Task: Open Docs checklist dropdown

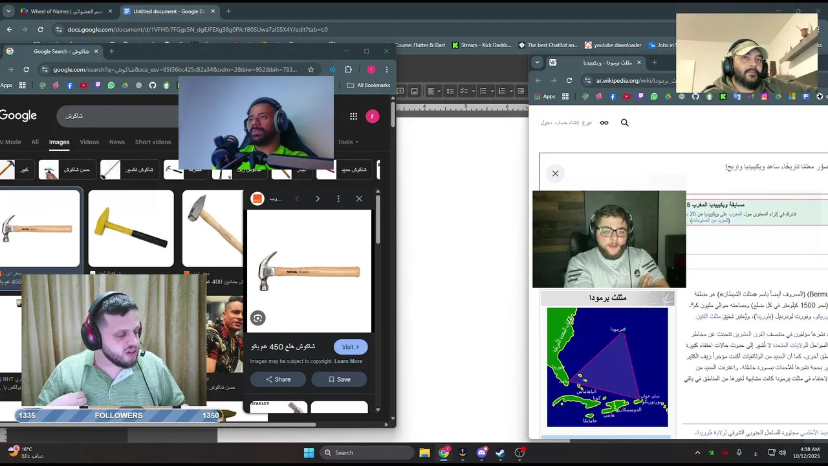Action: click(x=468, y=91)
